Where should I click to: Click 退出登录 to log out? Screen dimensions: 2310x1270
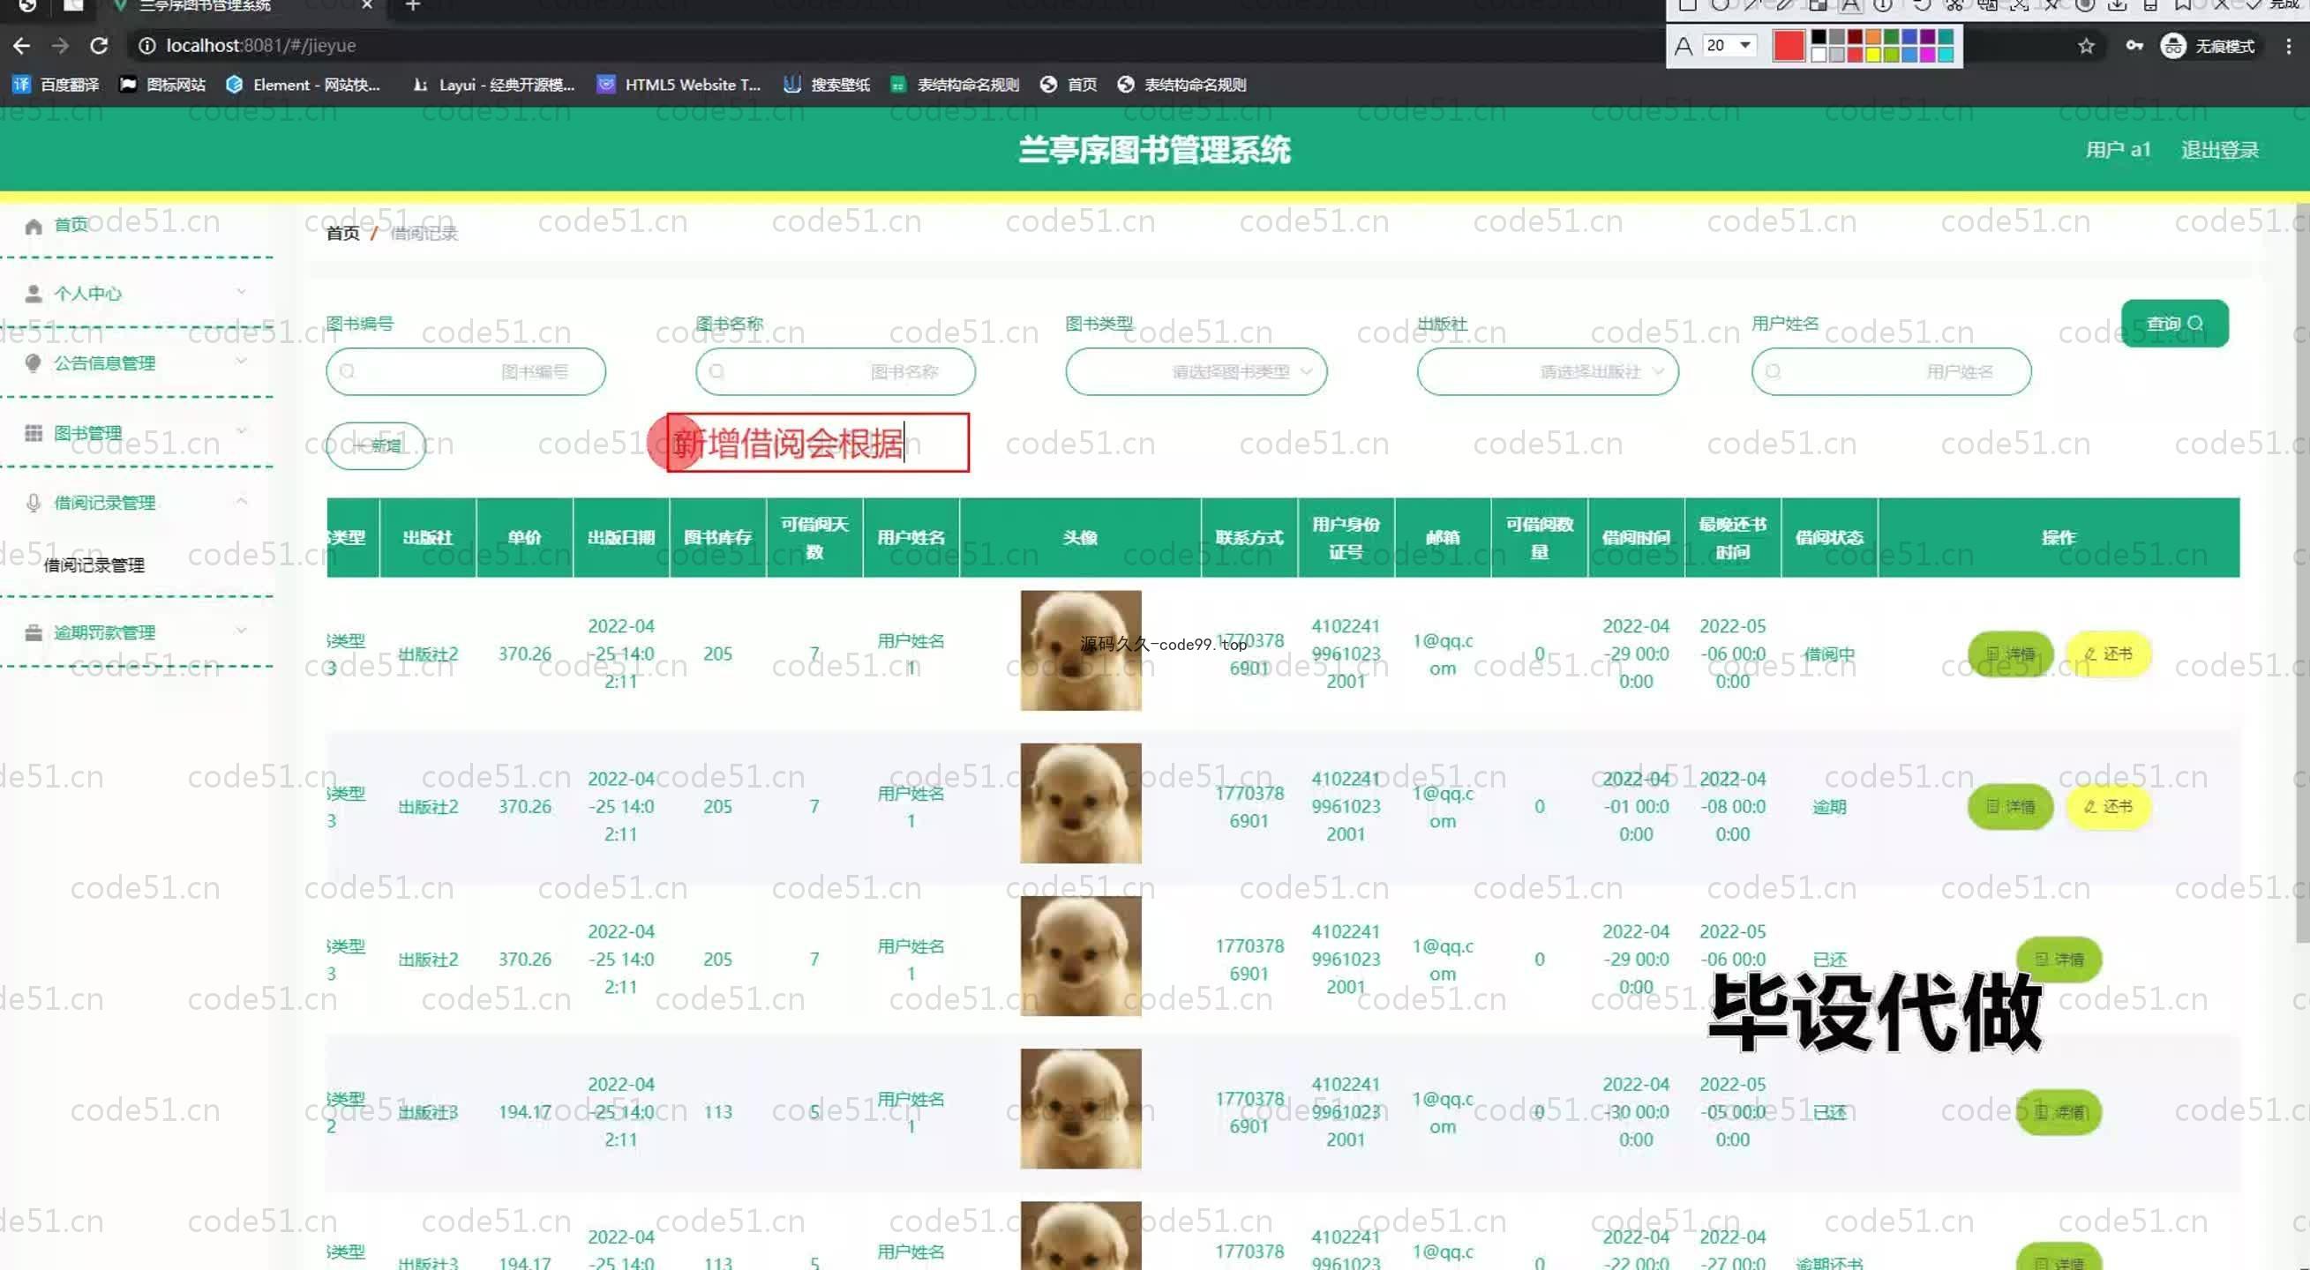pyautogui.click(x=2219, y=150)
